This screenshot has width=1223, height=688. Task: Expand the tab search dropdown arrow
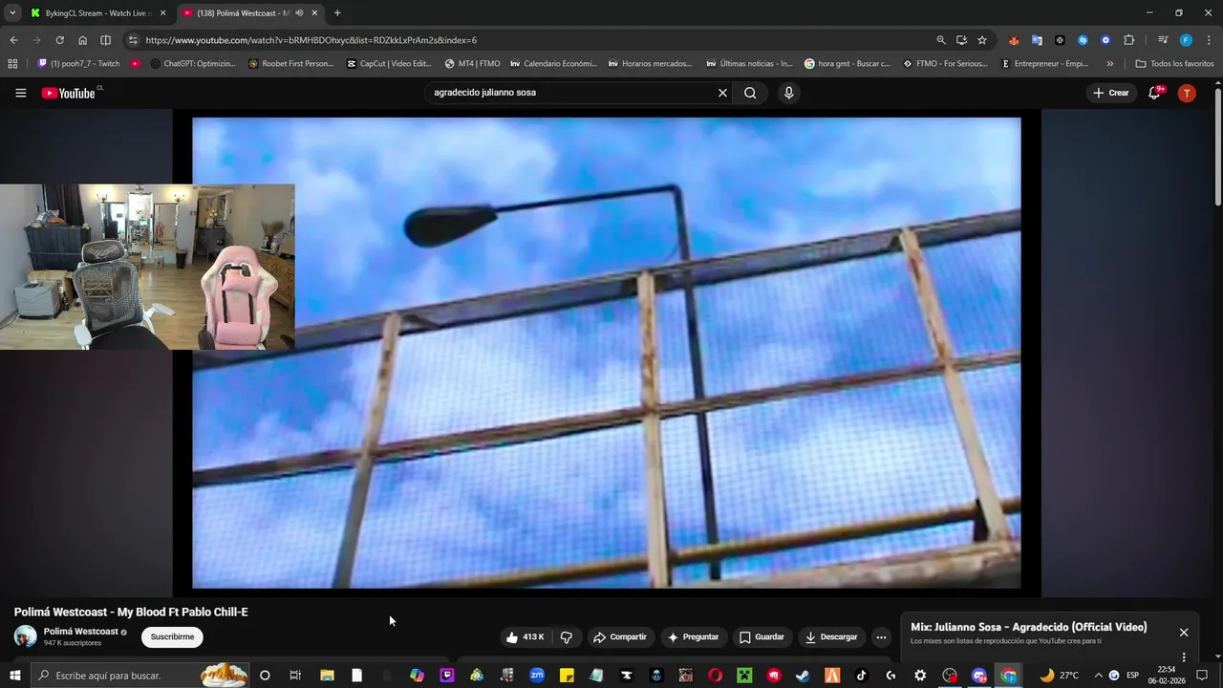[x=12, y=13]
